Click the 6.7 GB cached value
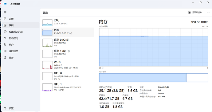212x112 pixels. (128, 99)
